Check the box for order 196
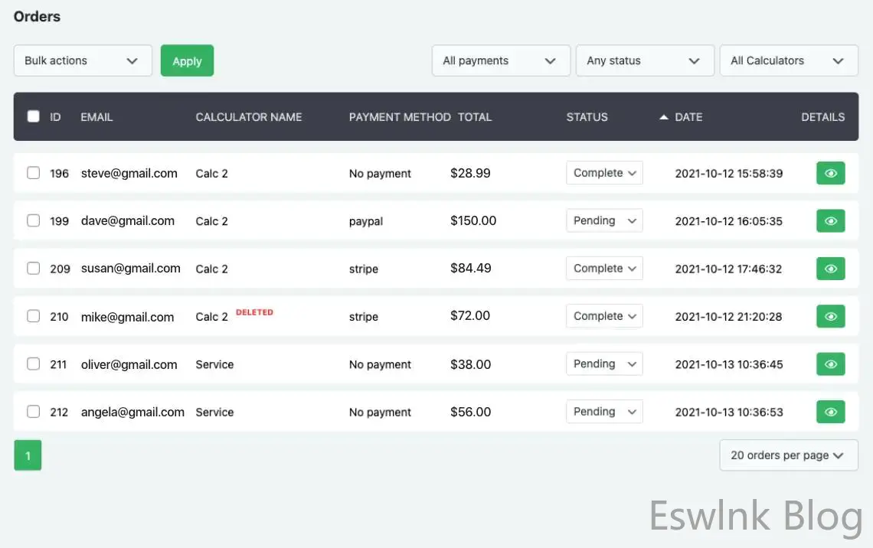 pos(33,173)
